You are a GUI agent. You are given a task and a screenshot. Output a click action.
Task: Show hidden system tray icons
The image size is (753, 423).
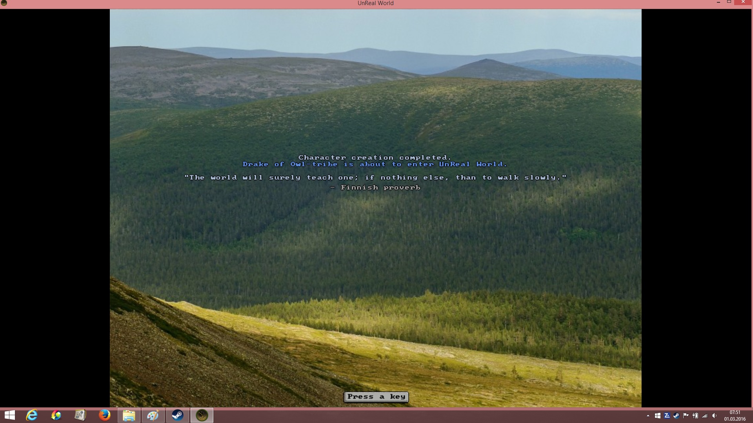tap(648, 416)
